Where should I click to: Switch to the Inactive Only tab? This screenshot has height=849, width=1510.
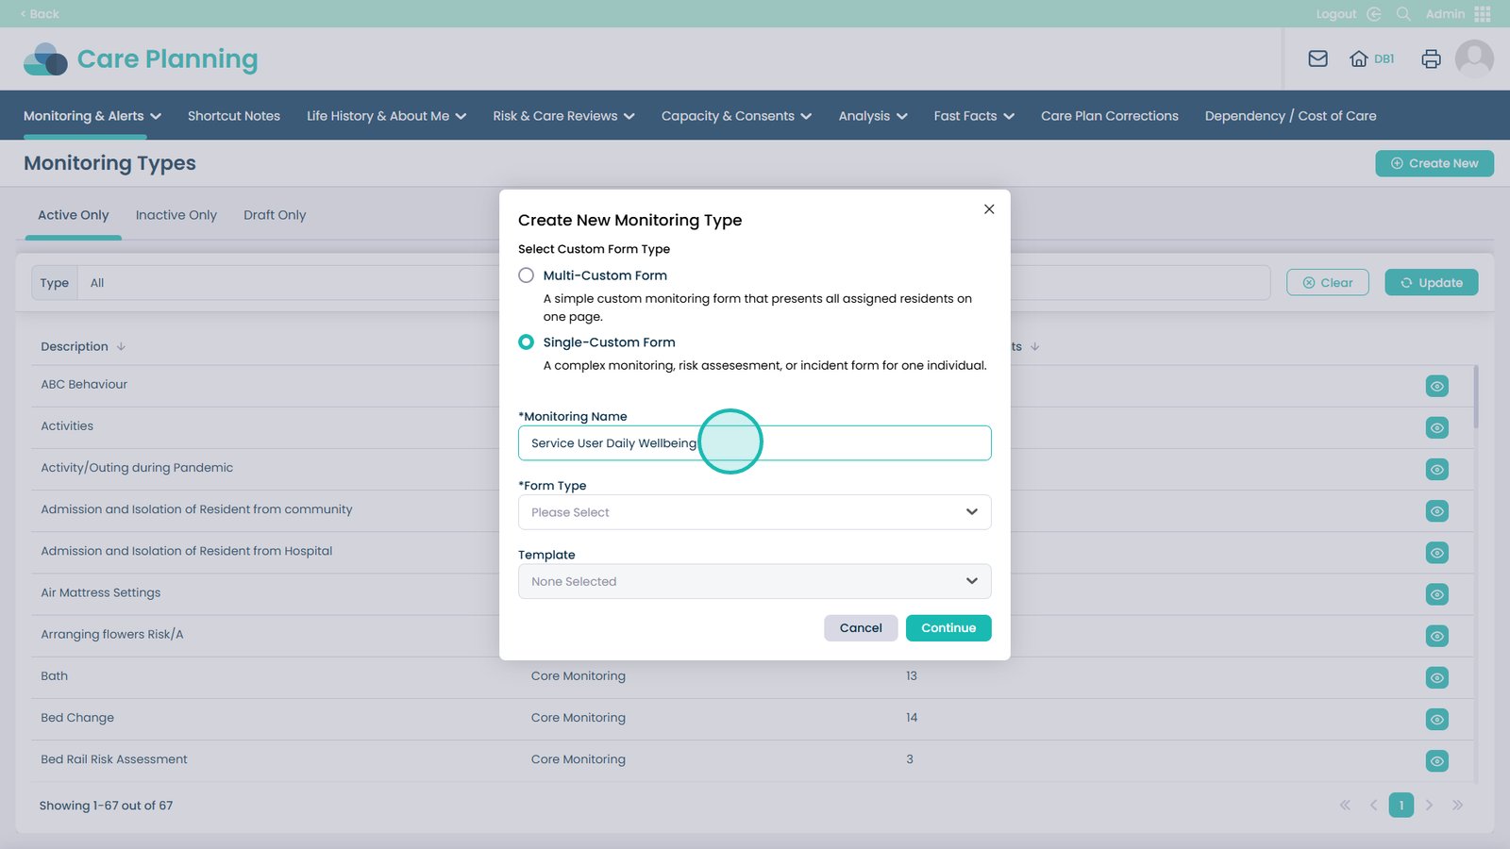176,215
